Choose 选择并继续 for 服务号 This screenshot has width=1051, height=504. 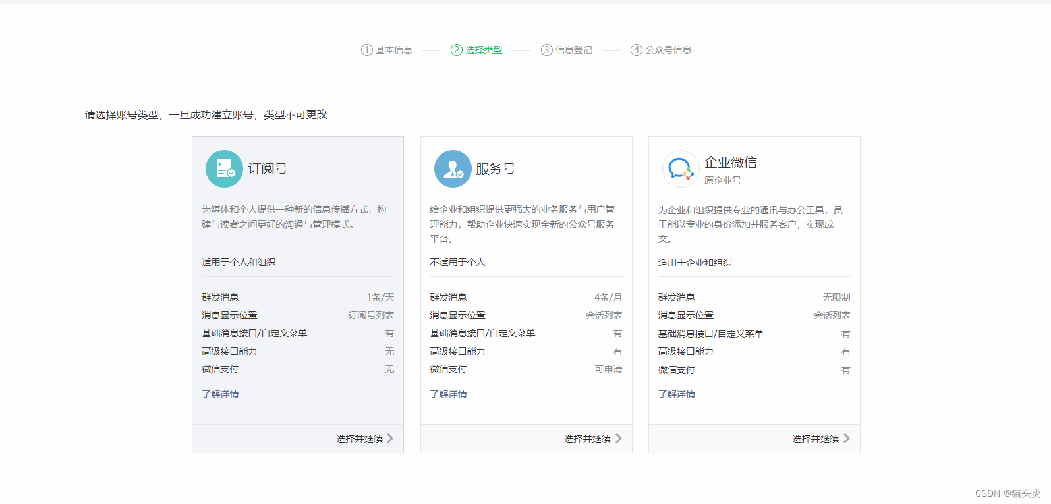[x=587, y=439]
